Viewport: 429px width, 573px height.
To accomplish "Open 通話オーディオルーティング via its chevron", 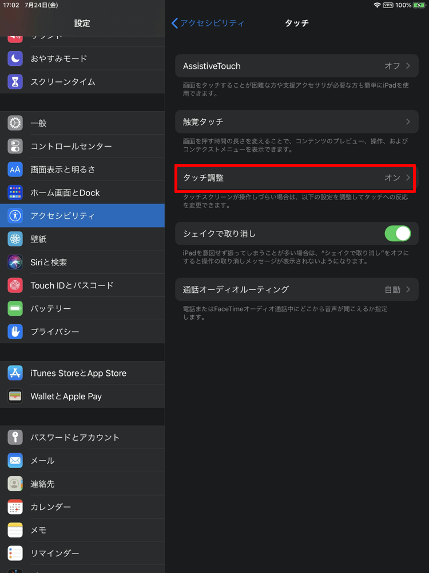I will tap(408, 289).
